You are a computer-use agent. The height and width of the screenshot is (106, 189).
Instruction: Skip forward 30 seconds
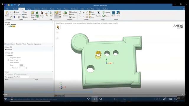pyautogui.click(x=101, y=99)
